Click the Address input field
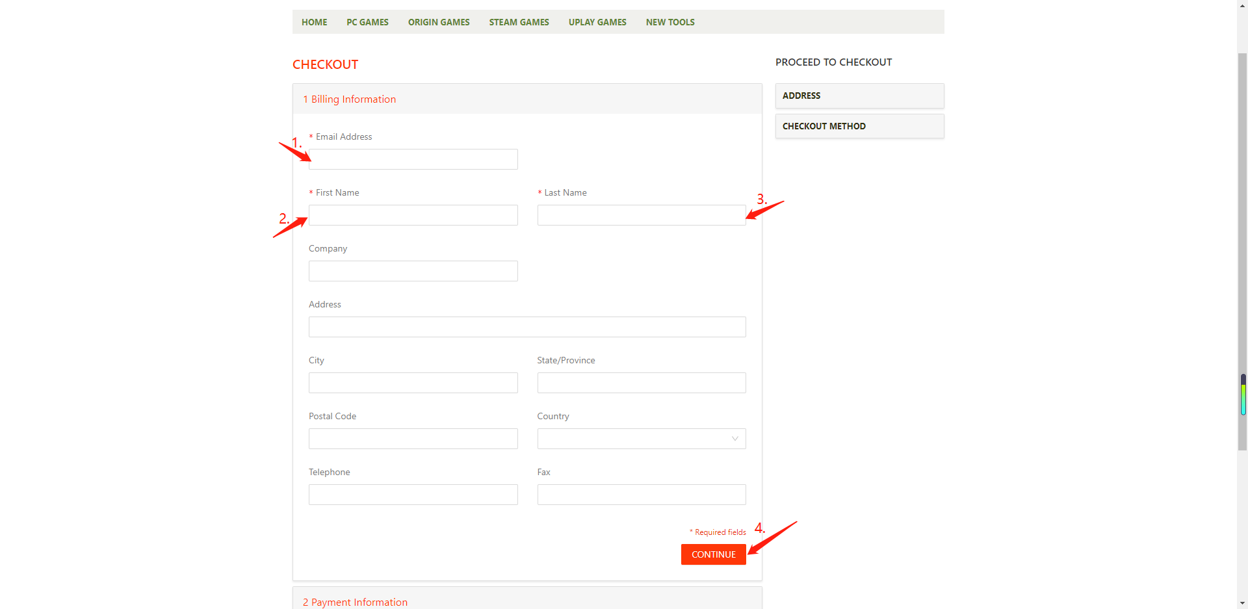 526,327
